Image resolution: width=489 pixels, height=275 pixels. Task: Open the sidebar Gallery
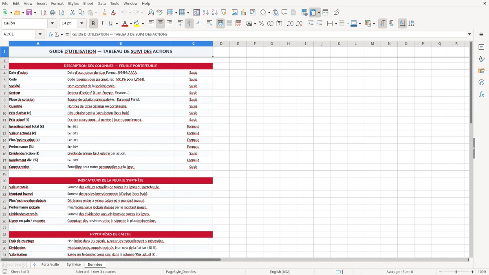(x=481, y=71)
